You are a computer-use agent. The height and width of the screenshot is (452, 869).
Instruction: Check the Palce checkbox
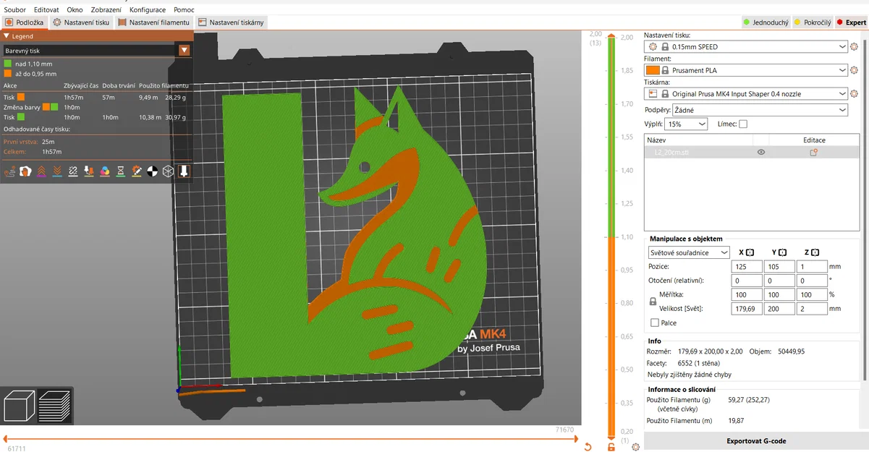(655, 323)
